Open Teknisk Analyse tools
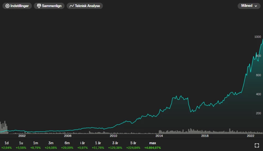This screenshot has height=151, width=263. [85, 6]
